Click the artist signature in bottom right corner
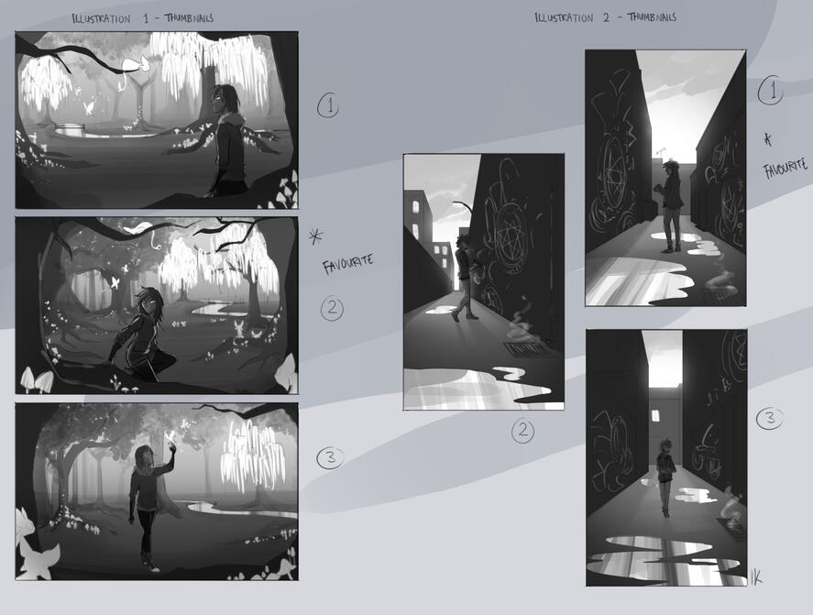 click(x=756, y=577)
